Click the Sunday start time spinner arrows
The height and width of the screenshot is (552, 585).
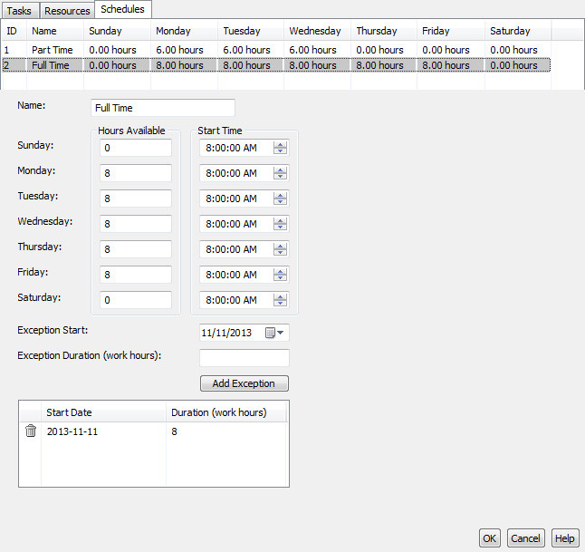pos(280,148)
